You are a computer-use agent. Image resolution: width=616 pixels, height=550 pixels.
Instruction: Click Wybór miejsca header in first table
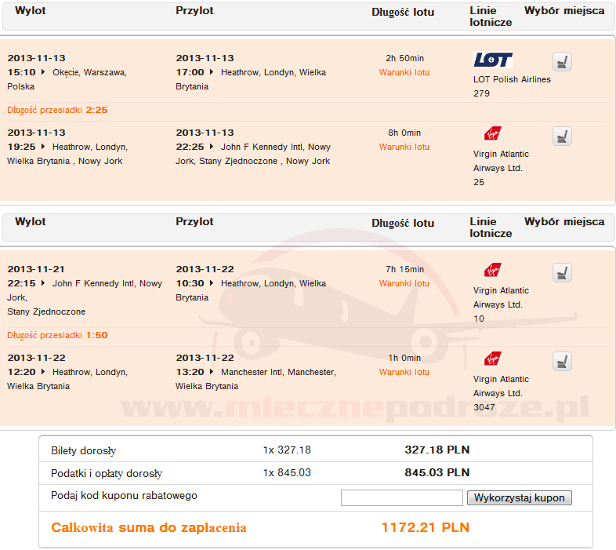coord(564,11)
